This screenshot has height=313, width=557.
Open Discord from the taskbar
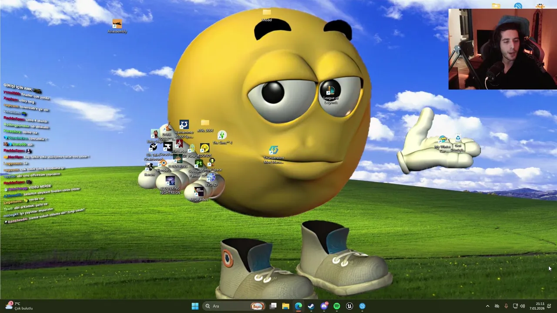(324, 306)
